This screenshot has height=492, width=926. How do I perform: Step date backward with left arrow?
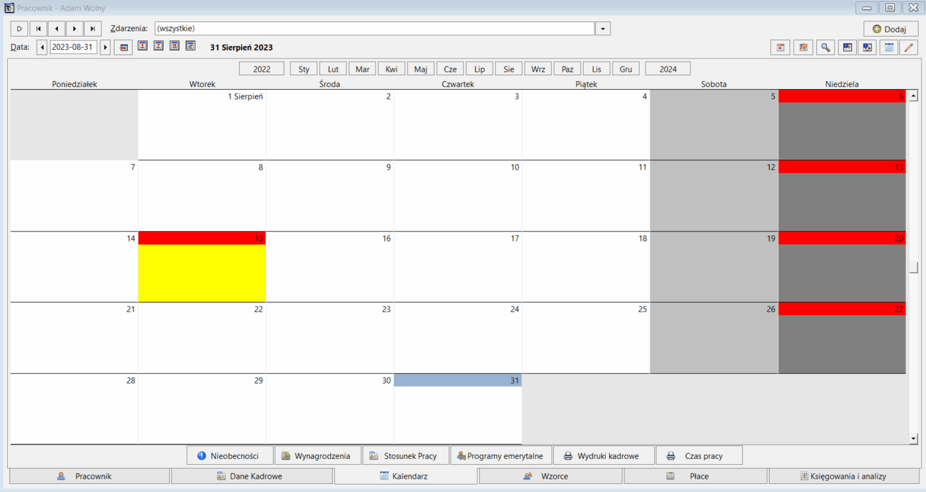click(42, 47)
